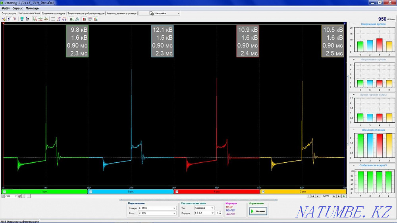This screenshot has height=223, width=397.
Task: Switch to the Осциллограф tab
Action: tap(9, 13)
